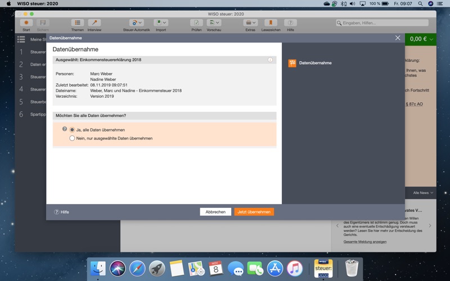Open FaceTime app in the Dock
Image resolution: width=450 pixels, height=281 pixels.
(255, 269)
